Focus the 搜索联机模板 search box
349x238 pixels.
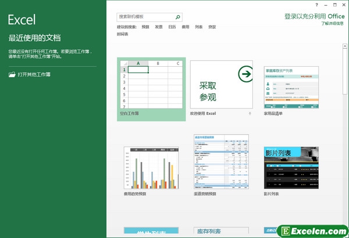coord(149,17)
